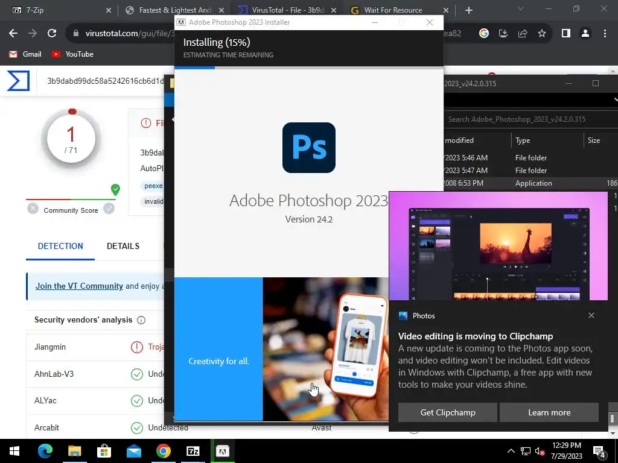
Task: Select the AhnLab-V3 vendor name
Action: click(x=54, y=374)
